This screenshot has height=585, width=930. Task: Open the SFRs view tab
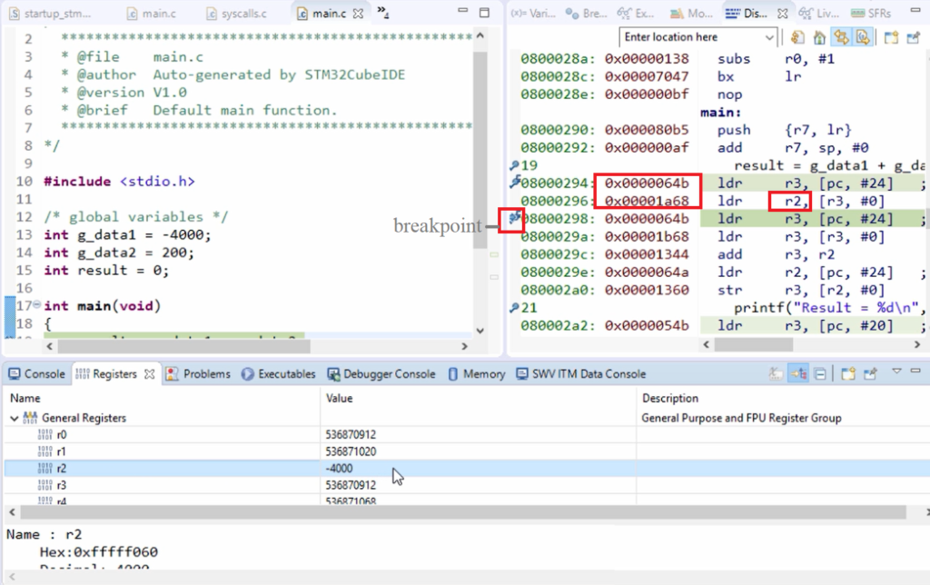point(871,13)
